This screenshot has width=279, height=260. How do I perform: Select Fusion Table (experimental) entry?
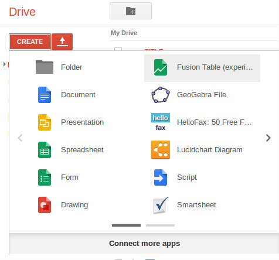click(202, 68)
